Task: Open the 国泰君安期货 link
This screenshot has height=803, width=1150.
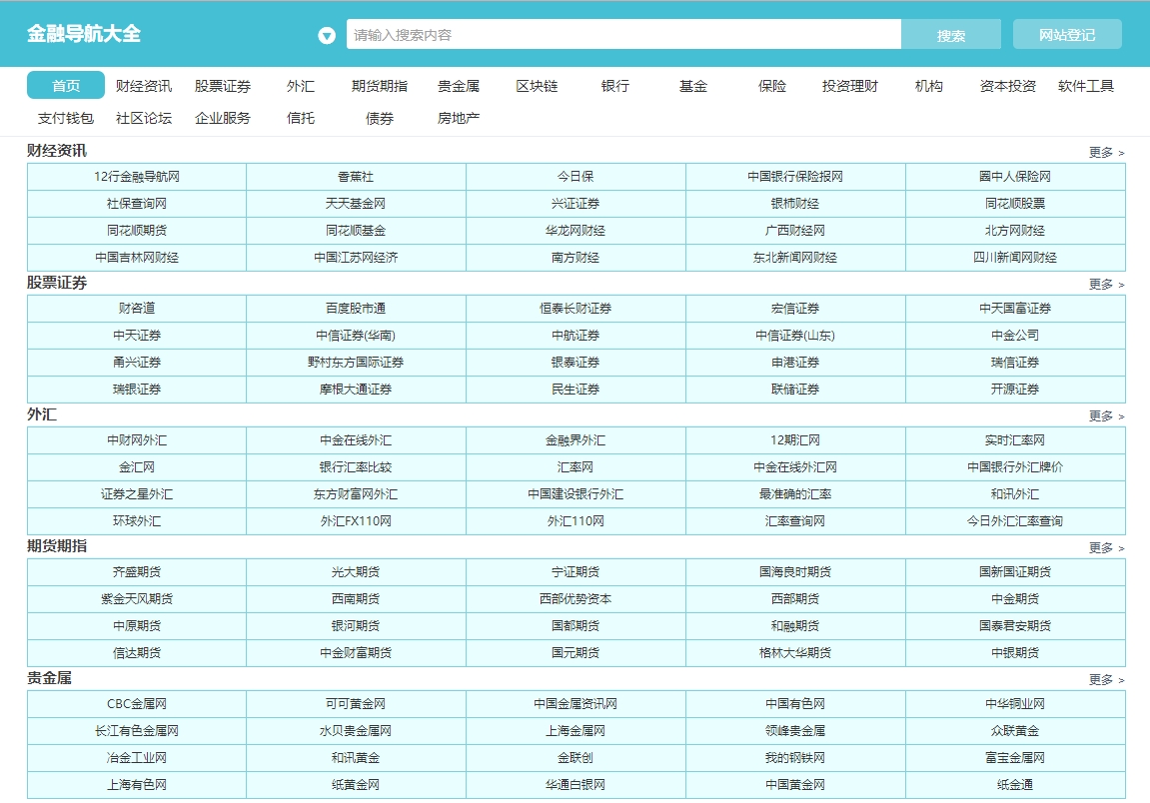Action: [1015, 626]
